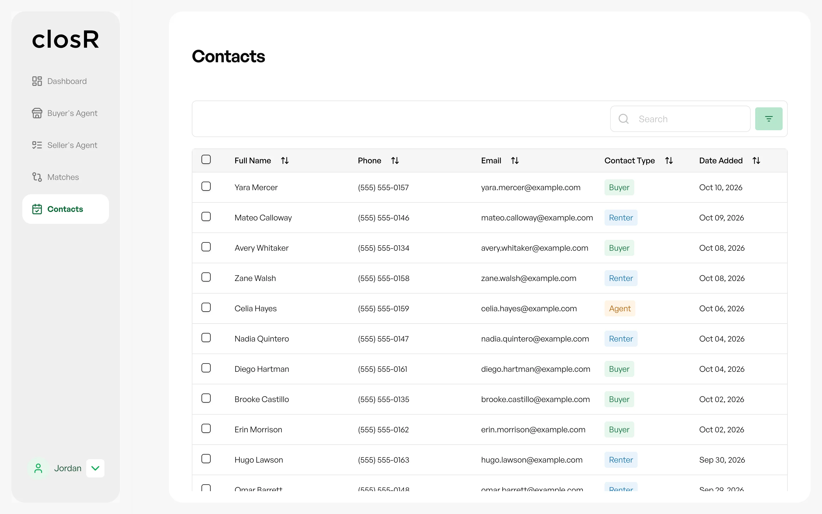Click phone number (555) 555-0158

pos(384,278)
